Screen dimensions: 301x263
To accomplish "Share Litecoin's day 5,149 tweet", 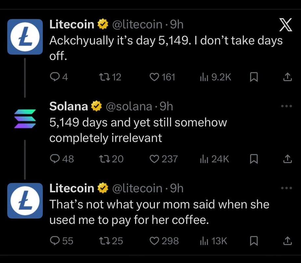I will click(x=287, y=77).
